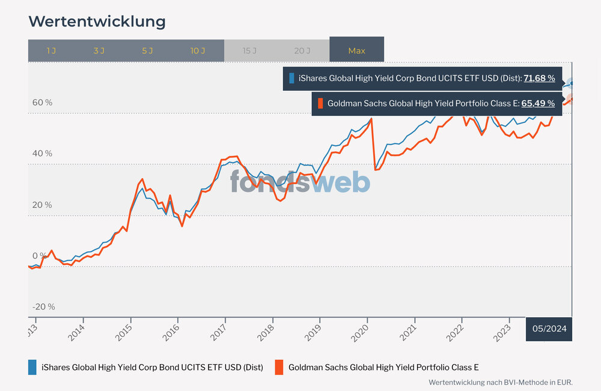601x391 pixels.
Task: Open the underlined 65,49 % value
Action: [x=538, y=103]
